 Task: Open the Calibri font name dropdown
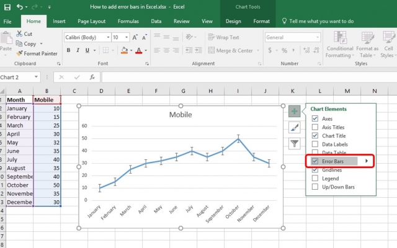click(108, 37)
